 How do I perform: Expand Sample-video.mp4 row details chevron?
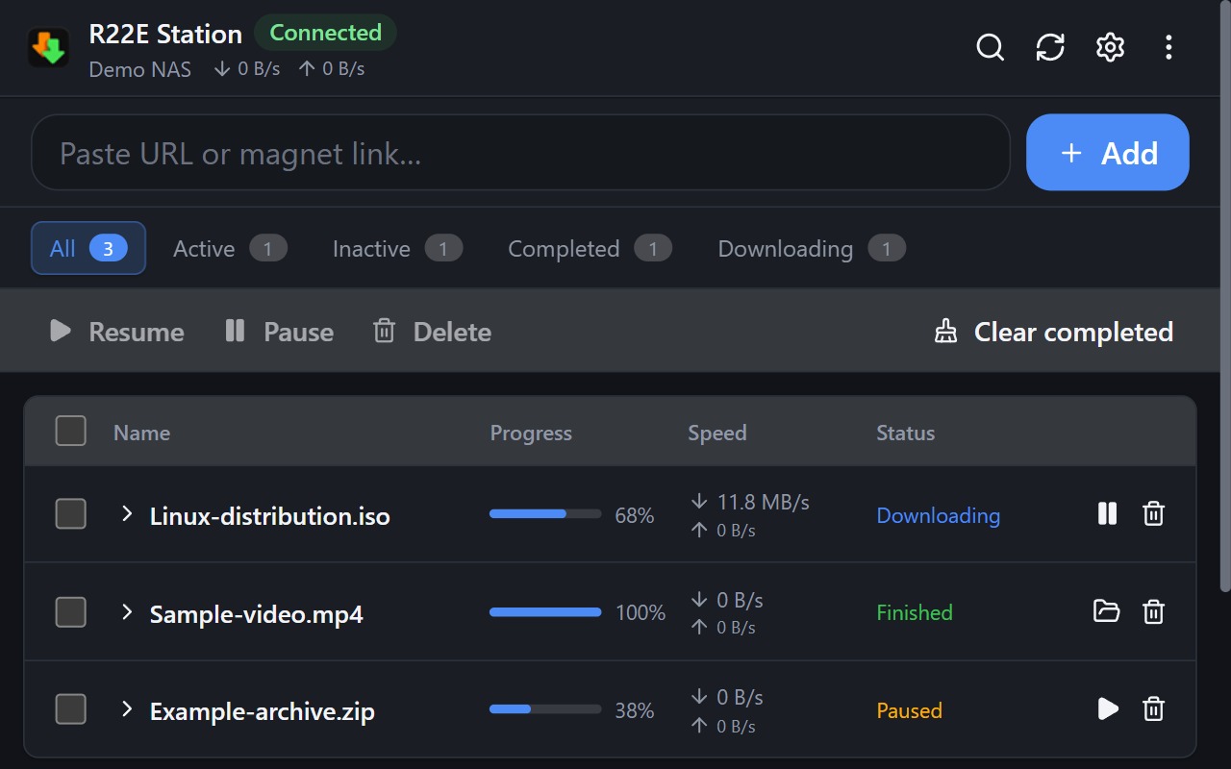tap(126, 611)
